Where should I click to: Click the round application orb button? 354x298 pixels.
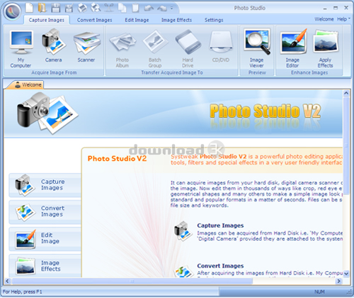[x=12, y=11]
